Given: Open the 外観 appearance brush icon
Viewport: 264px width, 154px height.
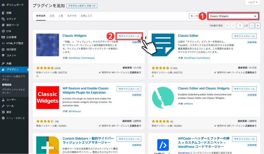Looking at the screenshot, I should coord(3,64).
